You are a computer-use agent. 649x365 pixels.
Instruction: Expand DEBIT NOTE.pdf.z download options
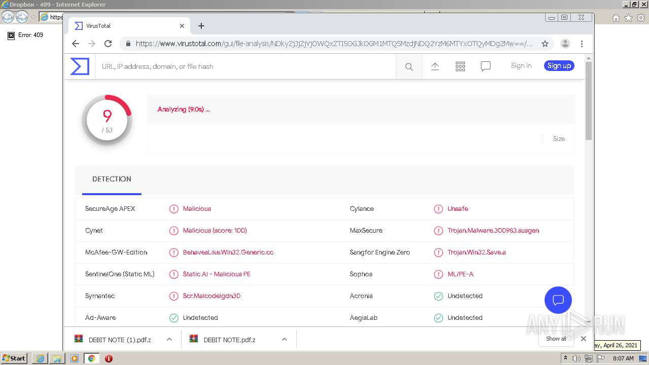[284, 339]
